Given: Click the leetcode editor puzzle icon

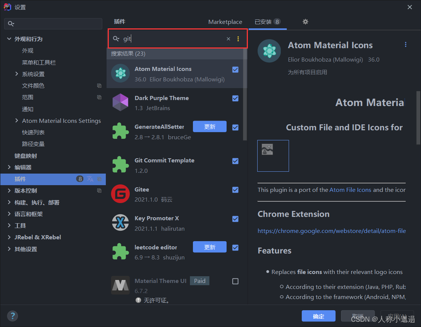Looking at the screenshot, I should tap(120, 252).
